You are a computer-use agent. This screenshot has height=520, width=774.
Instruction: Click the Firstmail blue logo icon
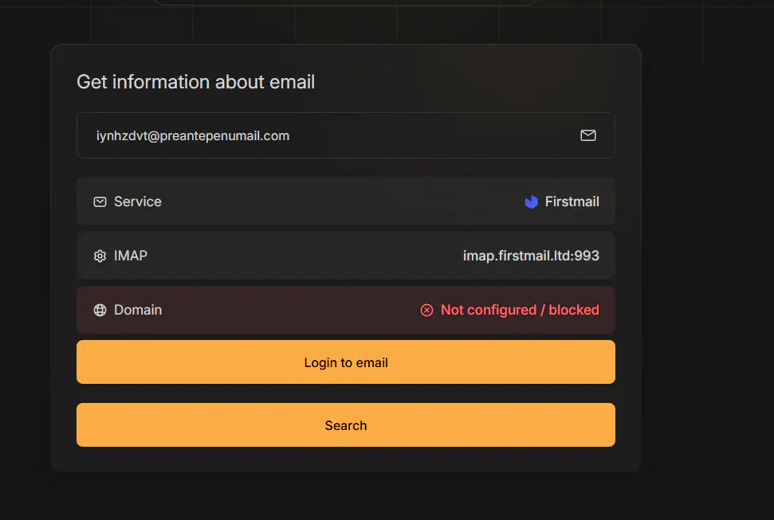click(531, 201)
